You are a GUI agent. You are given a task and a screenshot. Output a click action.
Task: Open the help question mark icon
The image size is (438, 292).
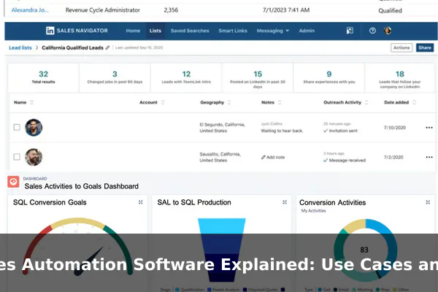(x=372, y=31)
